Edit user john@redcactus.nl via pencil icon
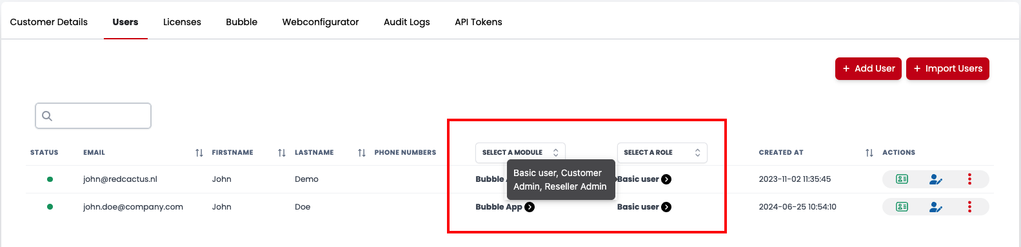Image resolution: width=1021 pixels, height=247 pixels. (x=936, y=179)
